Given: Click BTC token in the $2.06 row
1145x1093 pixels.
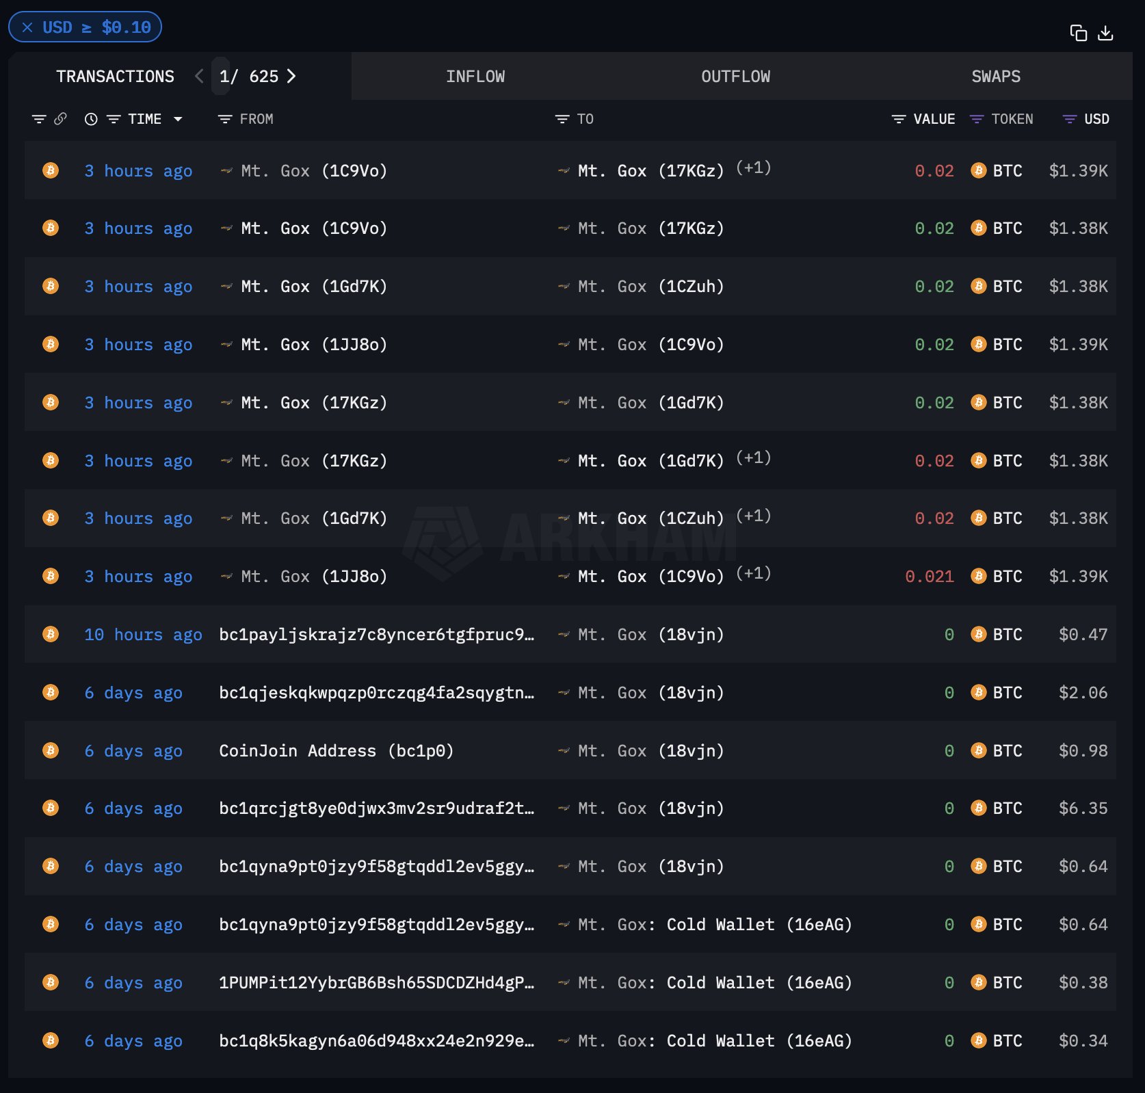Looking at the screenshot, I should pos(997,693).
